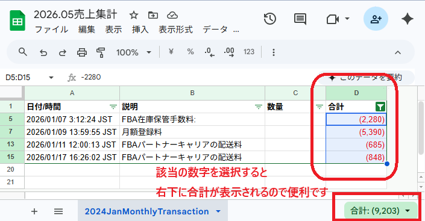Collapse the toolbar with chevron
This screenshot has width=425, height=221.
point(398,52)
